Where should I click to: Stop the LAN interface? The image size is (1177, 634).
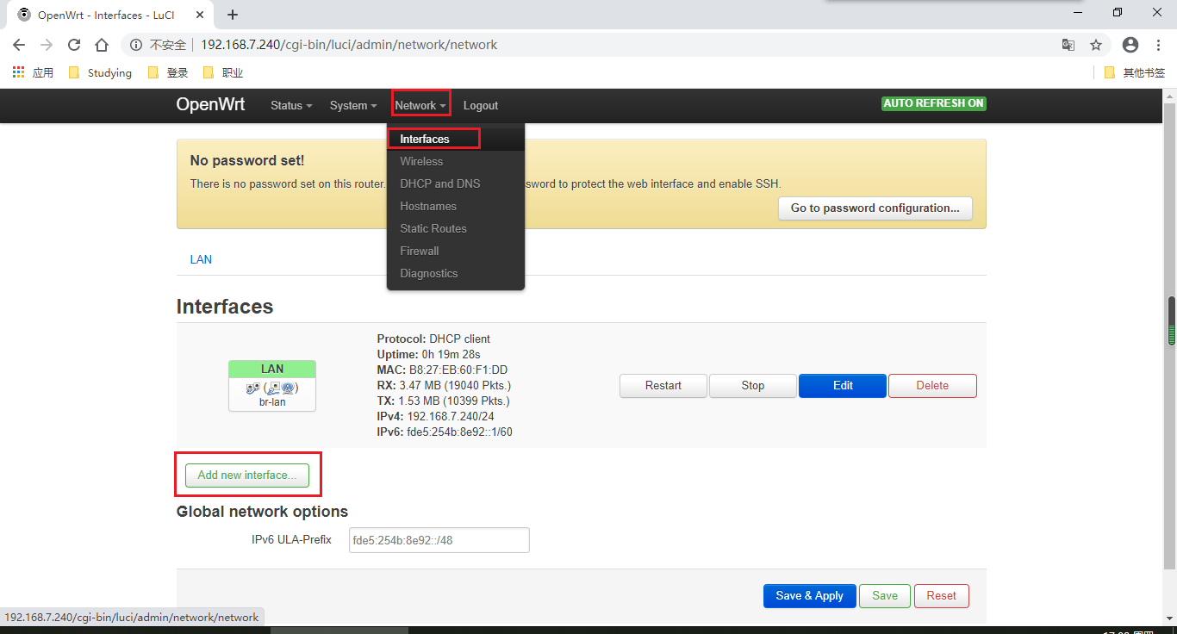753,386
